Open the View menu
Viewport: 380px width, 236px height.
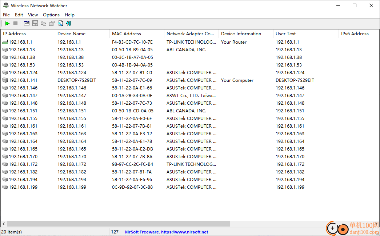click(x=33, y=15)
